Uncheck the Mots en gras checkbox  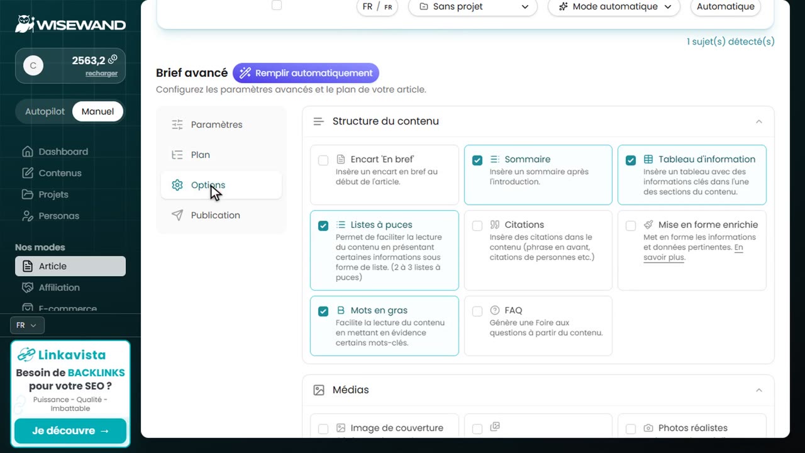[323, 311]
